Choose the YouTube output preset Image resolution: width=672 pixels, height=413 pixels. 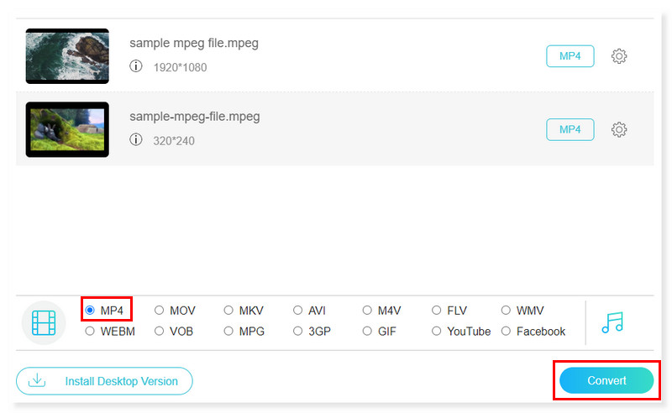[437, 332]
